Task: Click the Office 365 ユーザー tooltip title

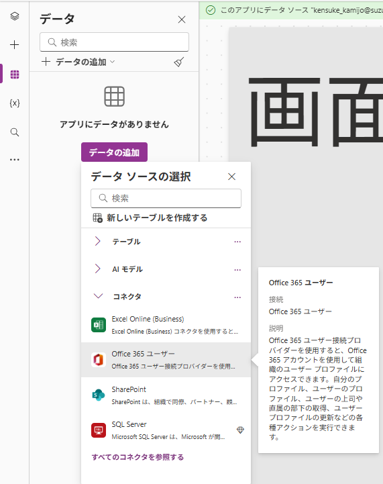Action: 300,283
